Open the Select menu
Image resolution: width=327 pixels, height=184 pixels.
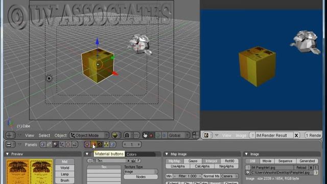[x=44, y=135]
